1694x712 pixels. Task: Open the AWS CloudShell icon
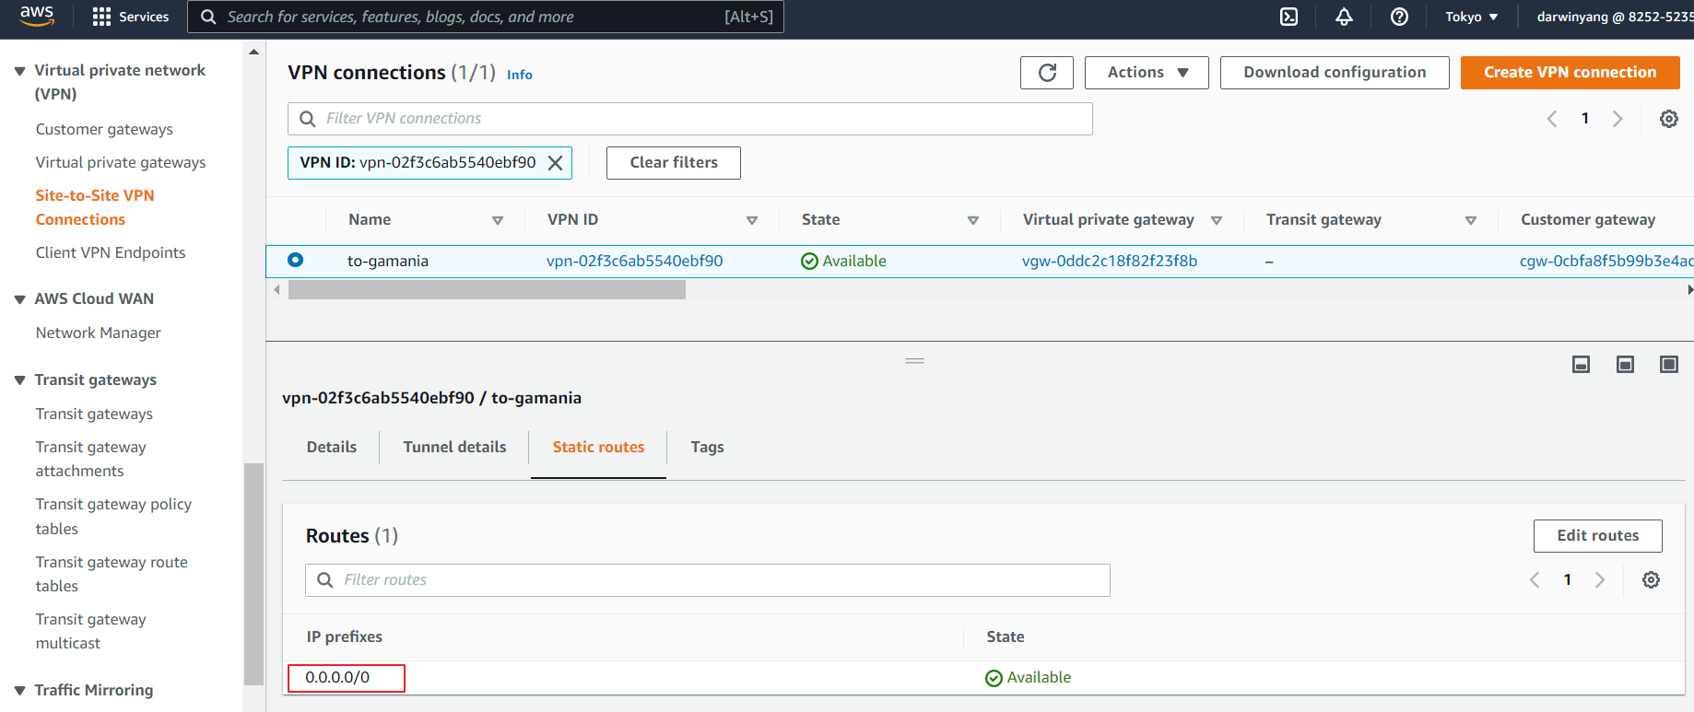[x=1288, y=17]
